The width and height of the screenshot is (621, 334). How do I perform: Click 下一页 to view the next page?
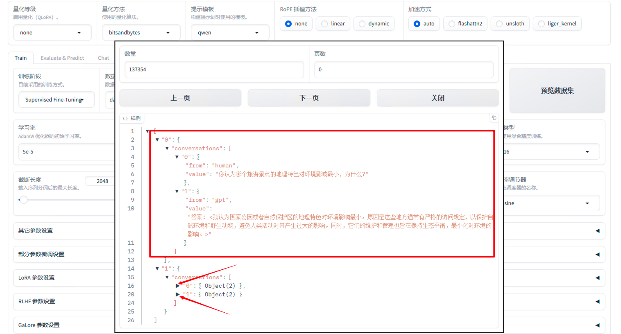point(309,98)
